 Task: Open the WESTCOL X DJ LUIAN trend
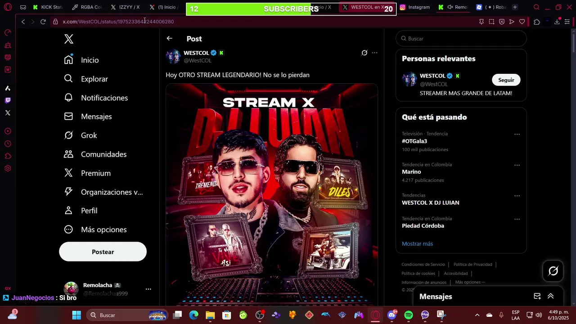(x=431, y=203)
